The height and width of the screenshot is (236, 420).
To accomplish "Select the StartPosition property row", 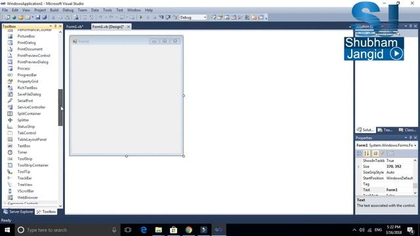I will coord(385,178).
